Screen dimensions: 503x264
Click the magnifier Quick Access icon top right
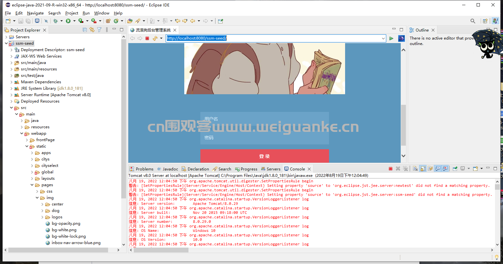coord(473,21)
